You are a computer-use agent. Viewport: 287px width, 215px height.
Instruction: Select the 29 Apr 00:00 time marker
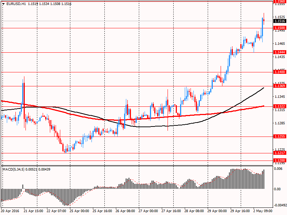(x=218, y=211)
